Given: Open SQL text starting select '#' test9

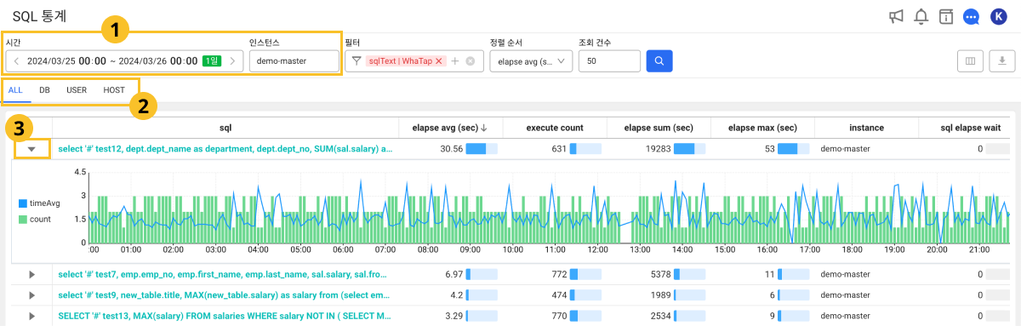Looking at the screenshot, I should pyautogui.click(x=224, y=295).
